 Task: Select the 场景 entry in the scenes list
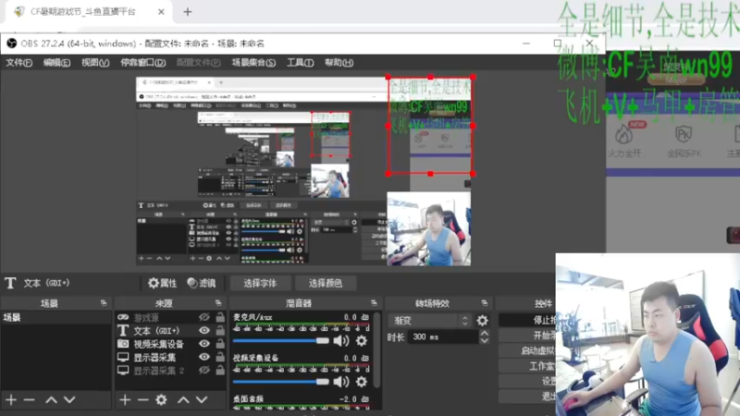pos(55,317)
